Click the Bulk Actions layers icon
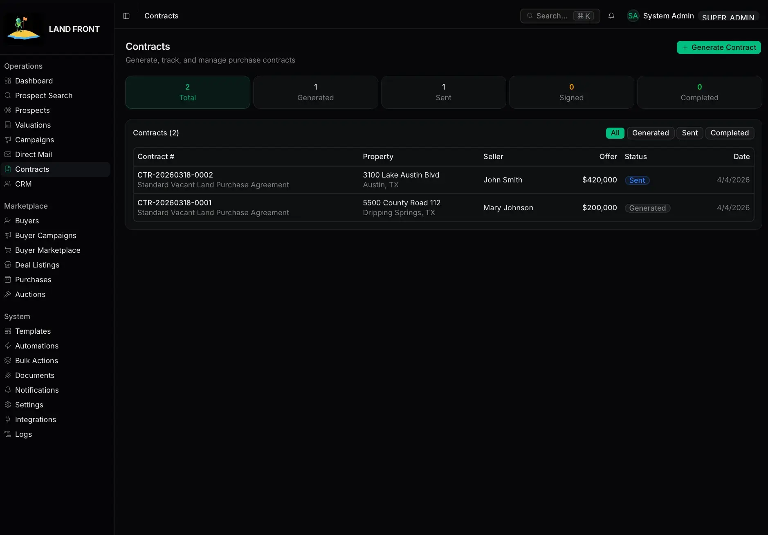The height and width of the screenshot is (535, 768). click(x=8, y=360)
